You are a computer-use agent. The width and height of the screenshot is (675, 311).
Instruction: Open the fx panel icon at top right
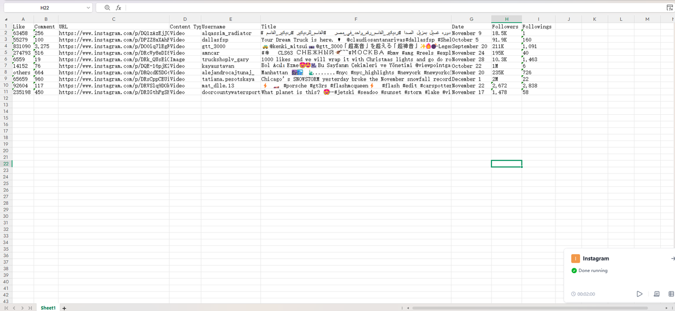(670, 7)
